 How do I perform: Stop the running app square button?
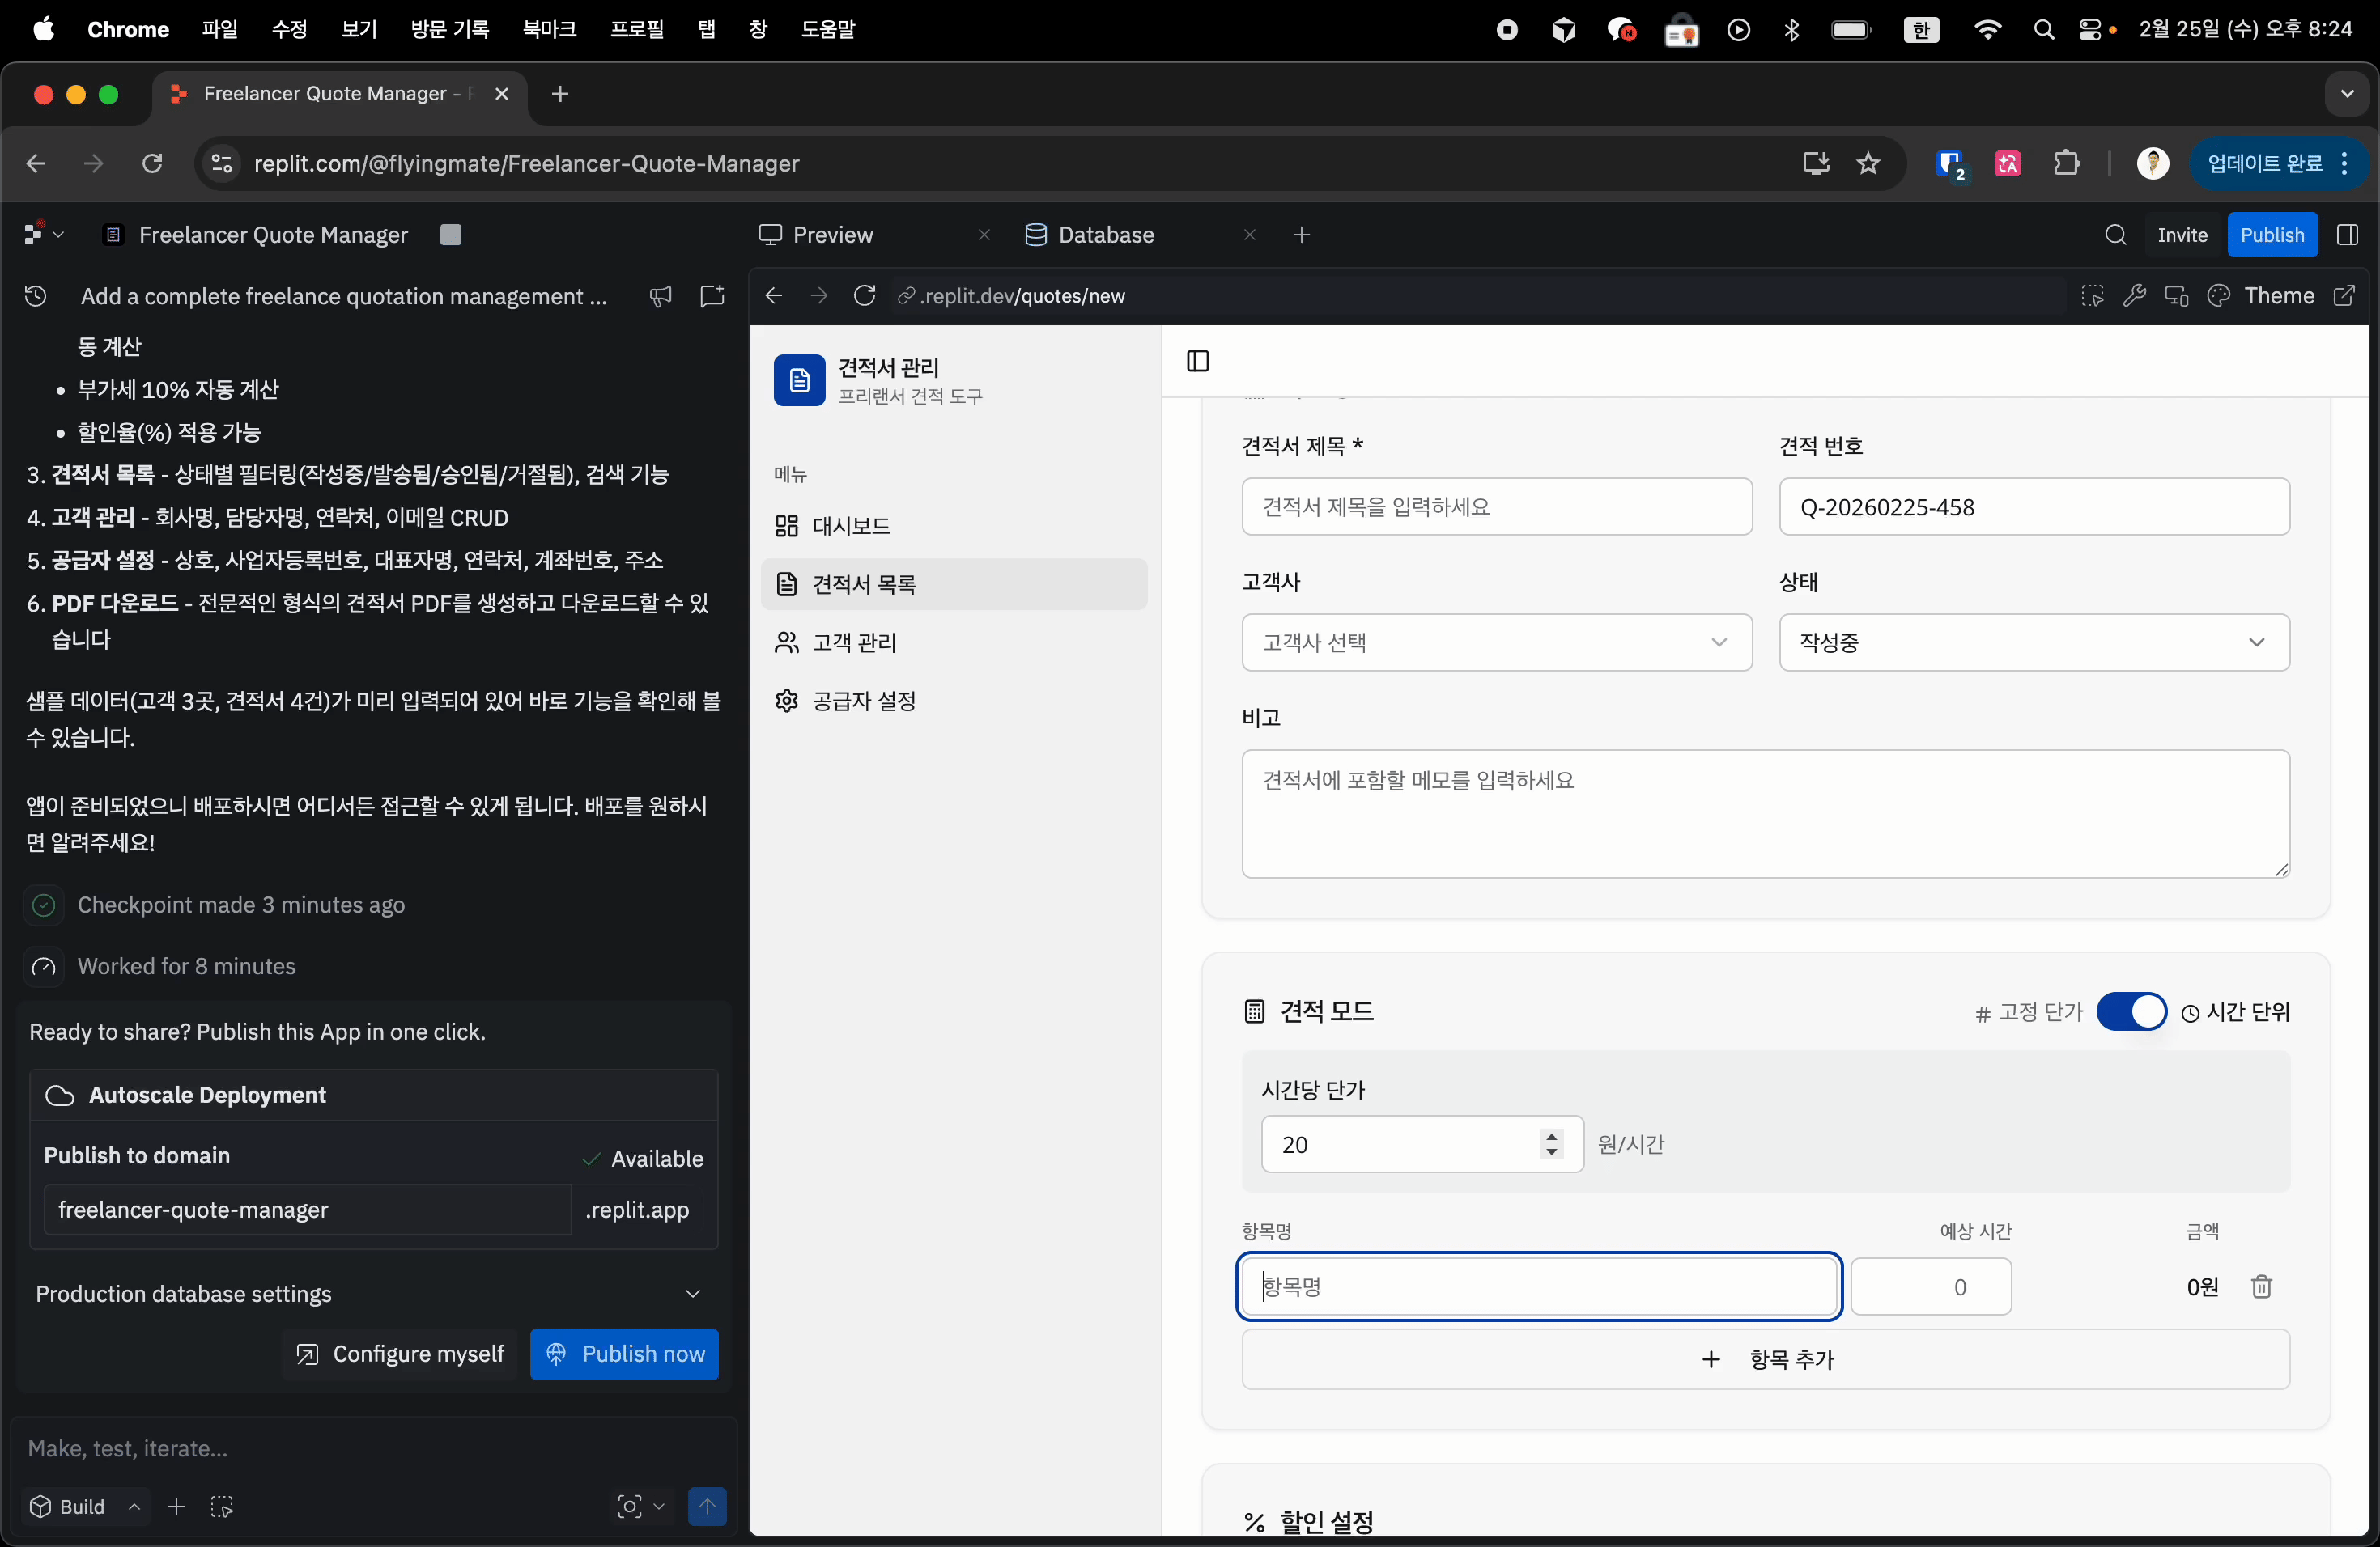[450, 235]
